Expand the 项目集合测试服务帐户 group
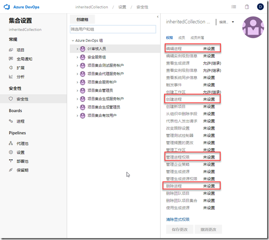The height and width of the screenshot is (240, 269). click(x=77, y=66)
